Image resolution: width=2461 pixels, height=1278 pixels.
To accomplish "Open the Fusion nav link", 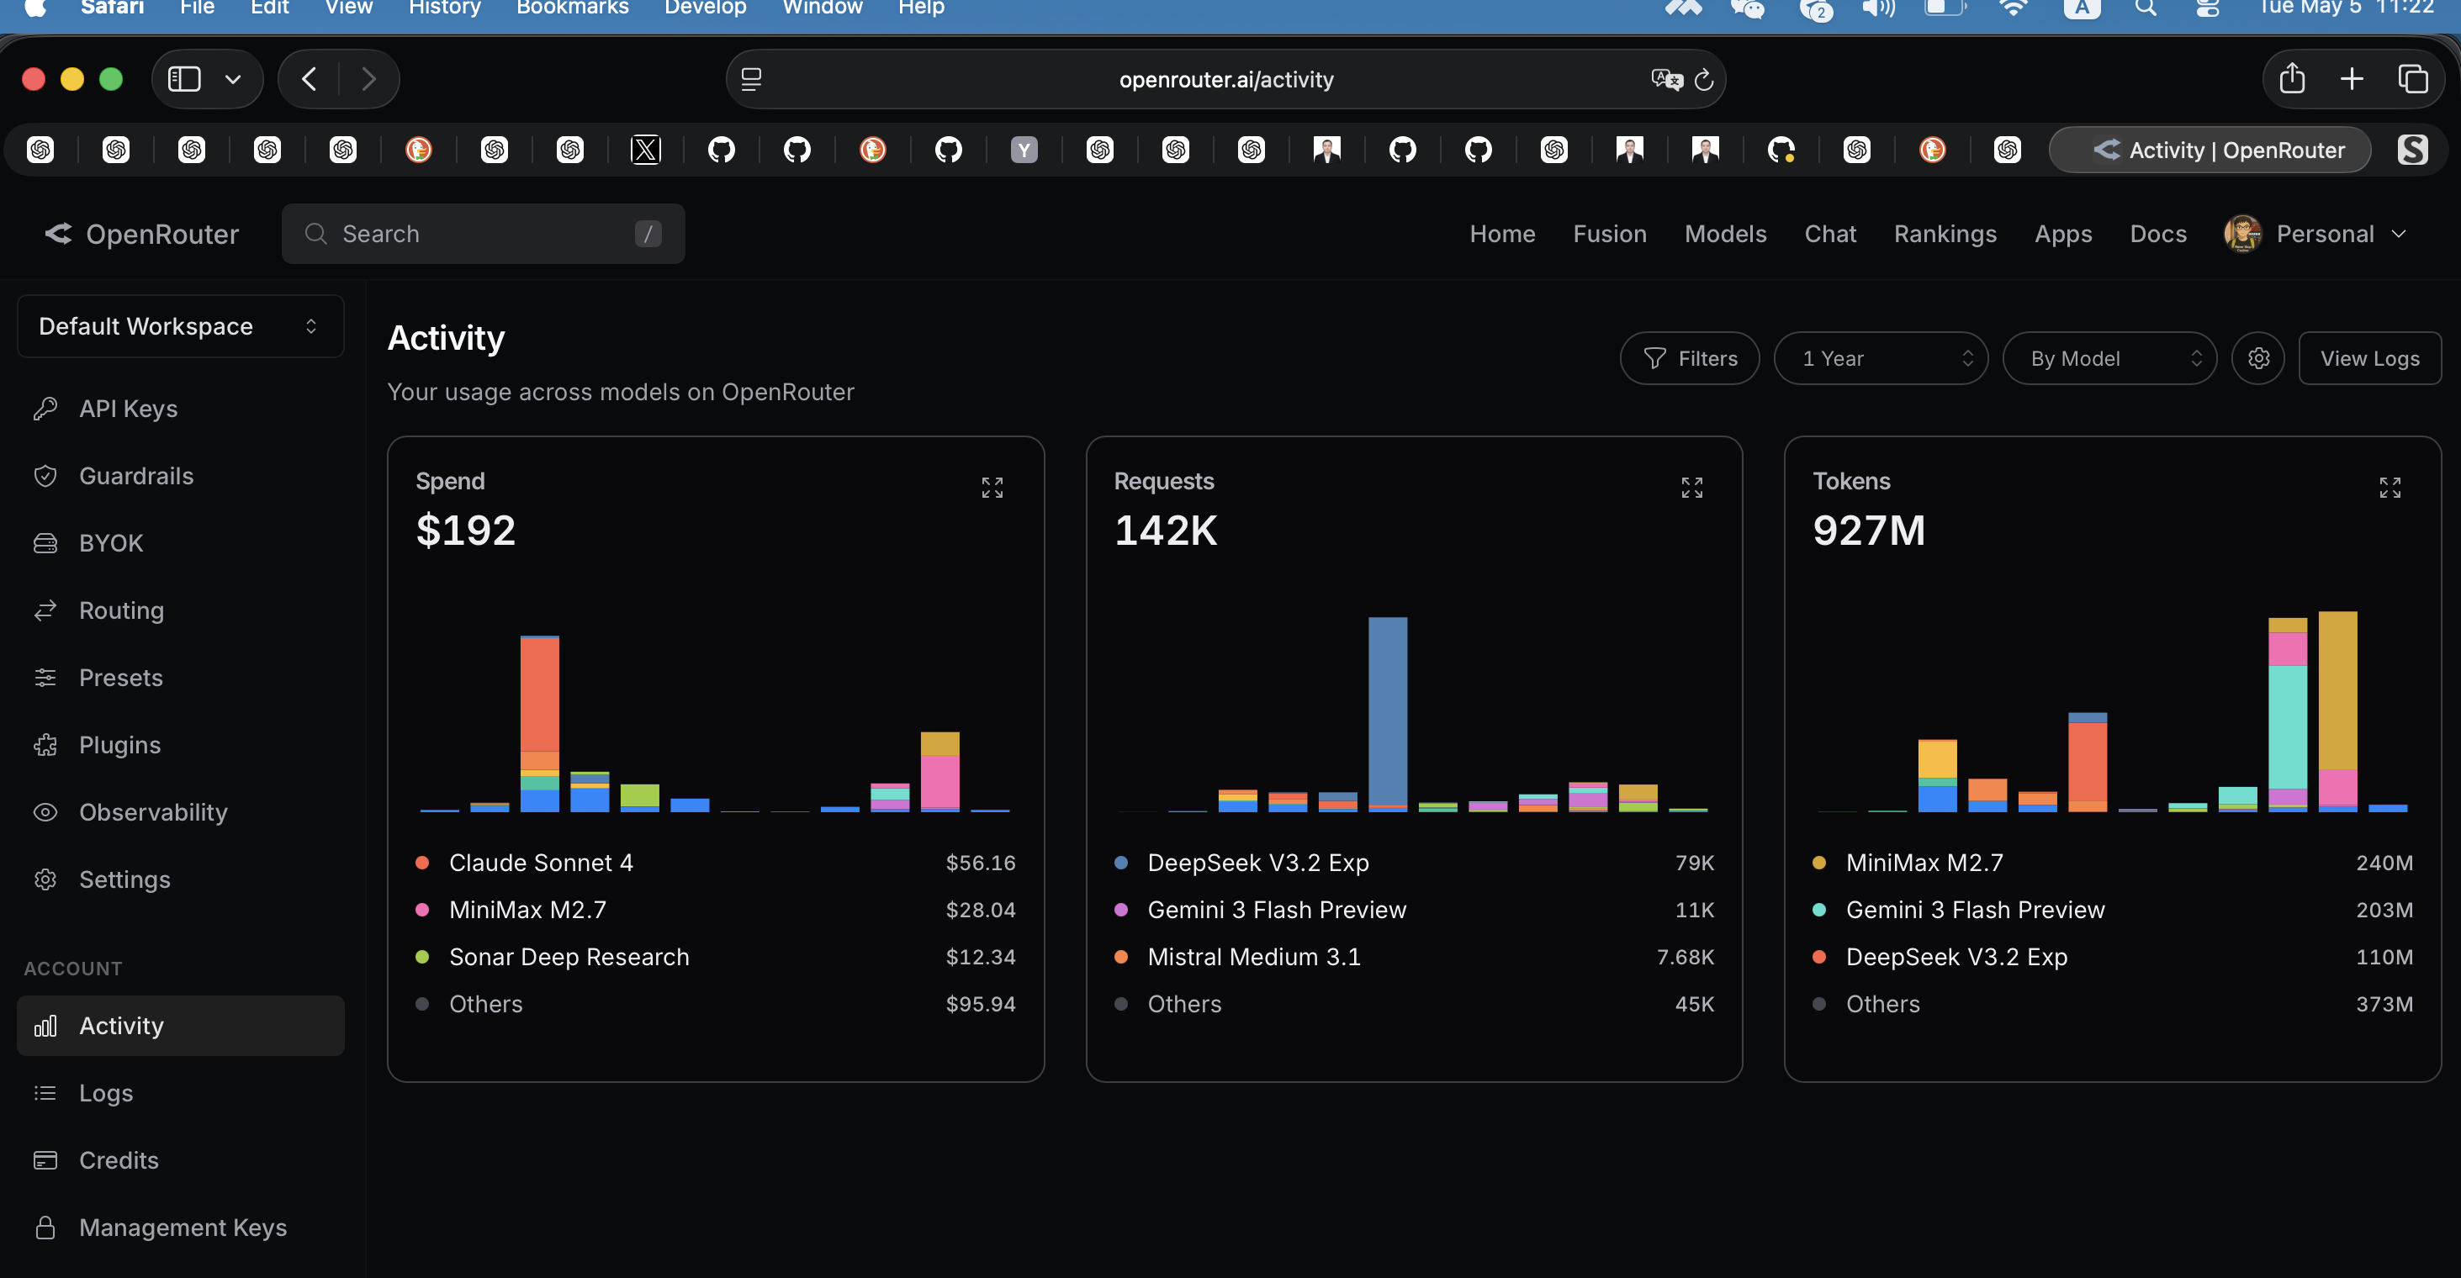I will (x=1610, y=234).
